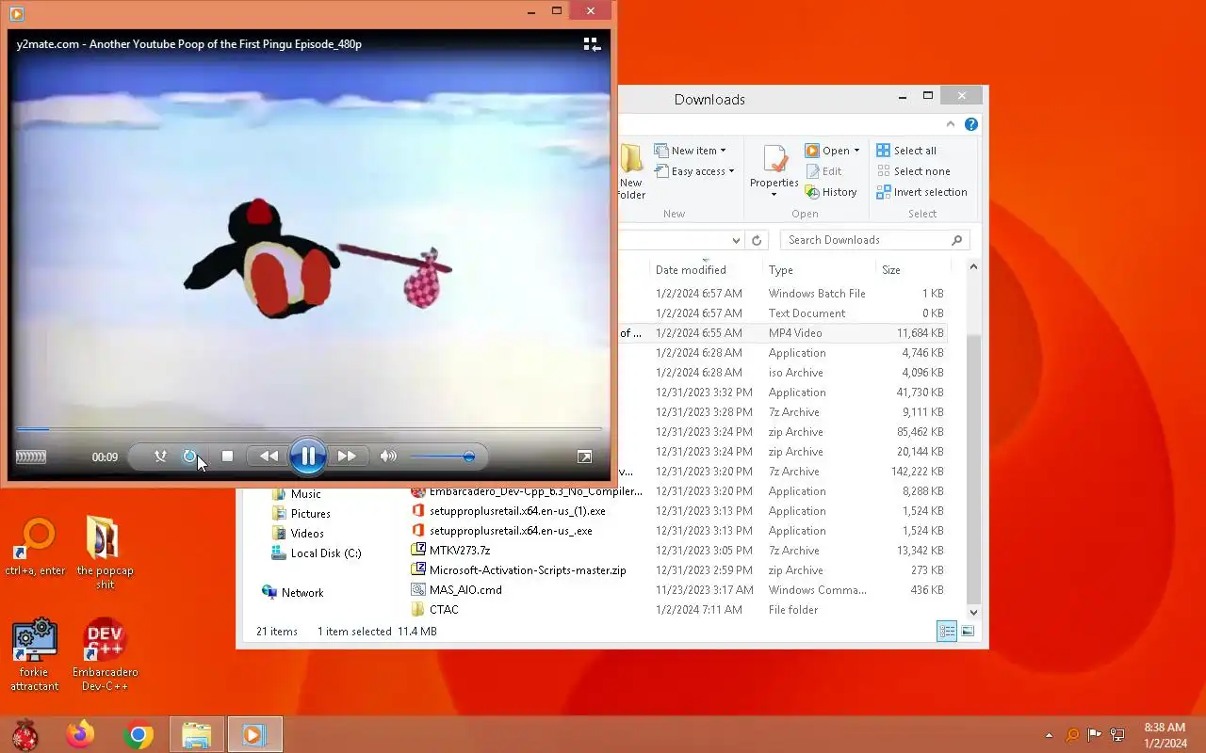
Task: Click the Previous rewind button in media player
Action: click(x=269, y=457)
